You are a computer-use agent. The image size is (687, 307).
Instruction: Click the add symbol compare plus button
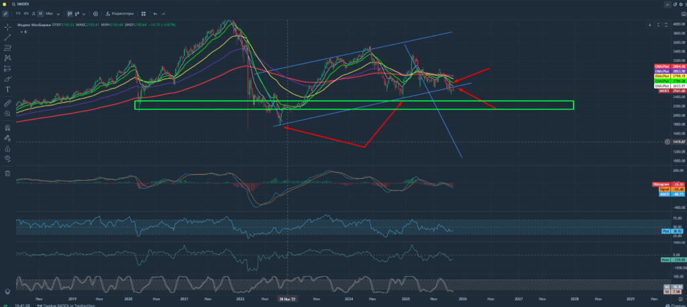95,13
